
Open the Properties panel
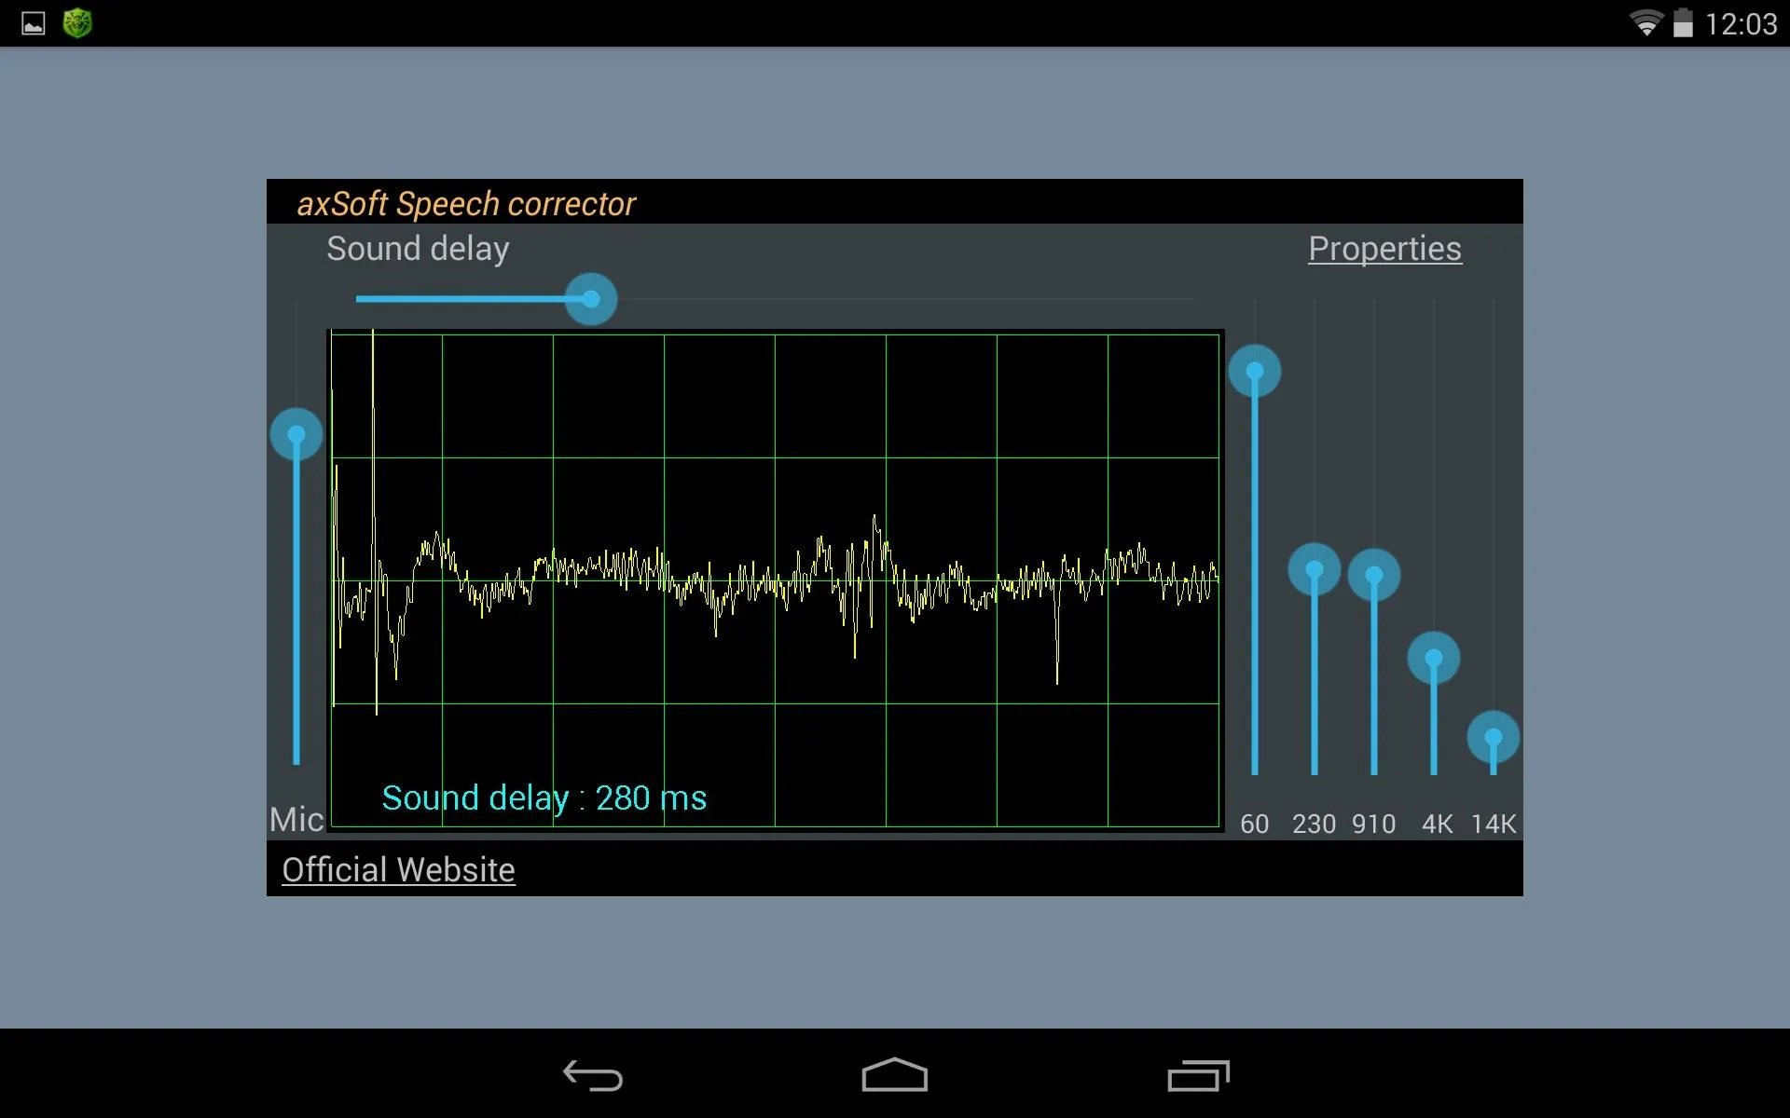pos(1385,249)
